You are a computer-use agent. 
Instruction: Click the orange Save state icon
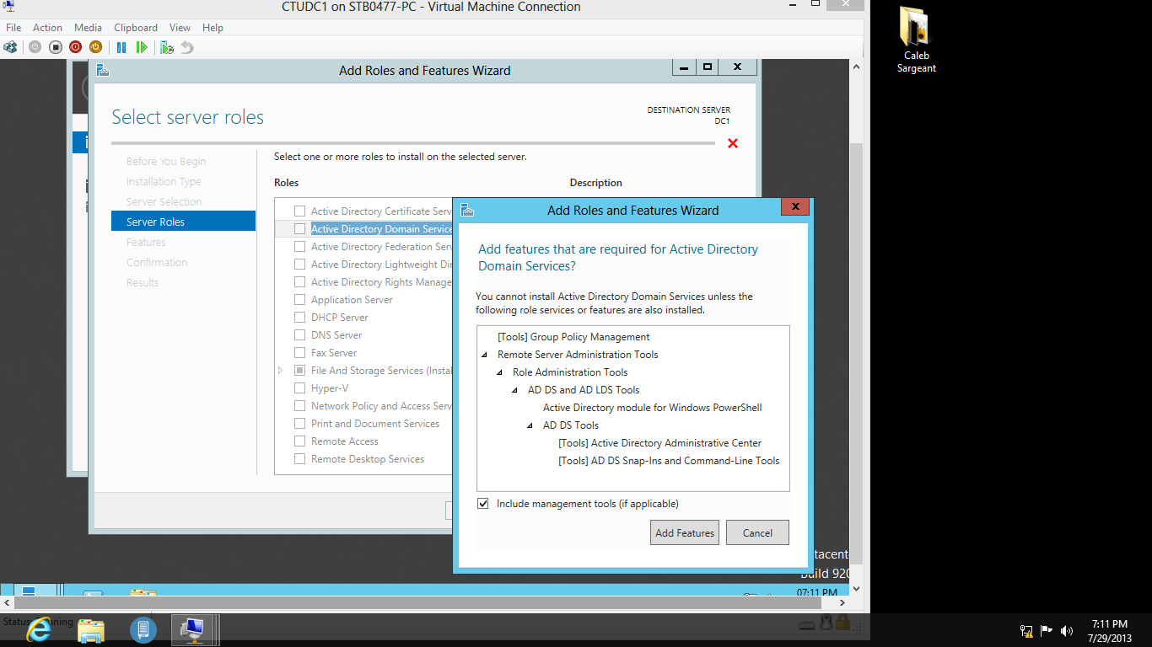click(x=95, y=47)
